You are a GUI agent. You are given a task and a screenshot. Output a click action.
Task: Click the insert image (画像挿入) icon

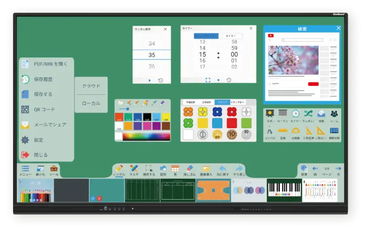206,169
